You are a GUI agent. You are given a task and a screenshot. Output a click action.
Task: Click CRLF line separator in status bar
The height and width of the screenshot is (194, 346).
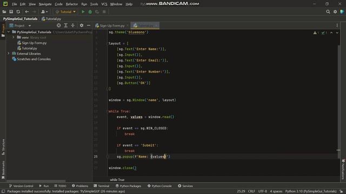tap(251, 191)
